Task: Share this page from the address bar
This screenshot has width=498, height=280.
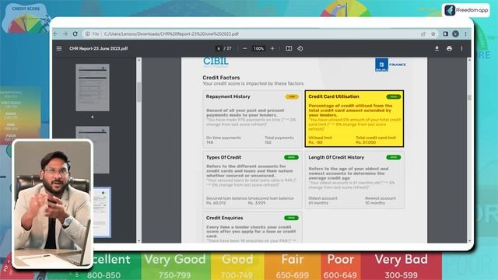Action: [423, 33]
